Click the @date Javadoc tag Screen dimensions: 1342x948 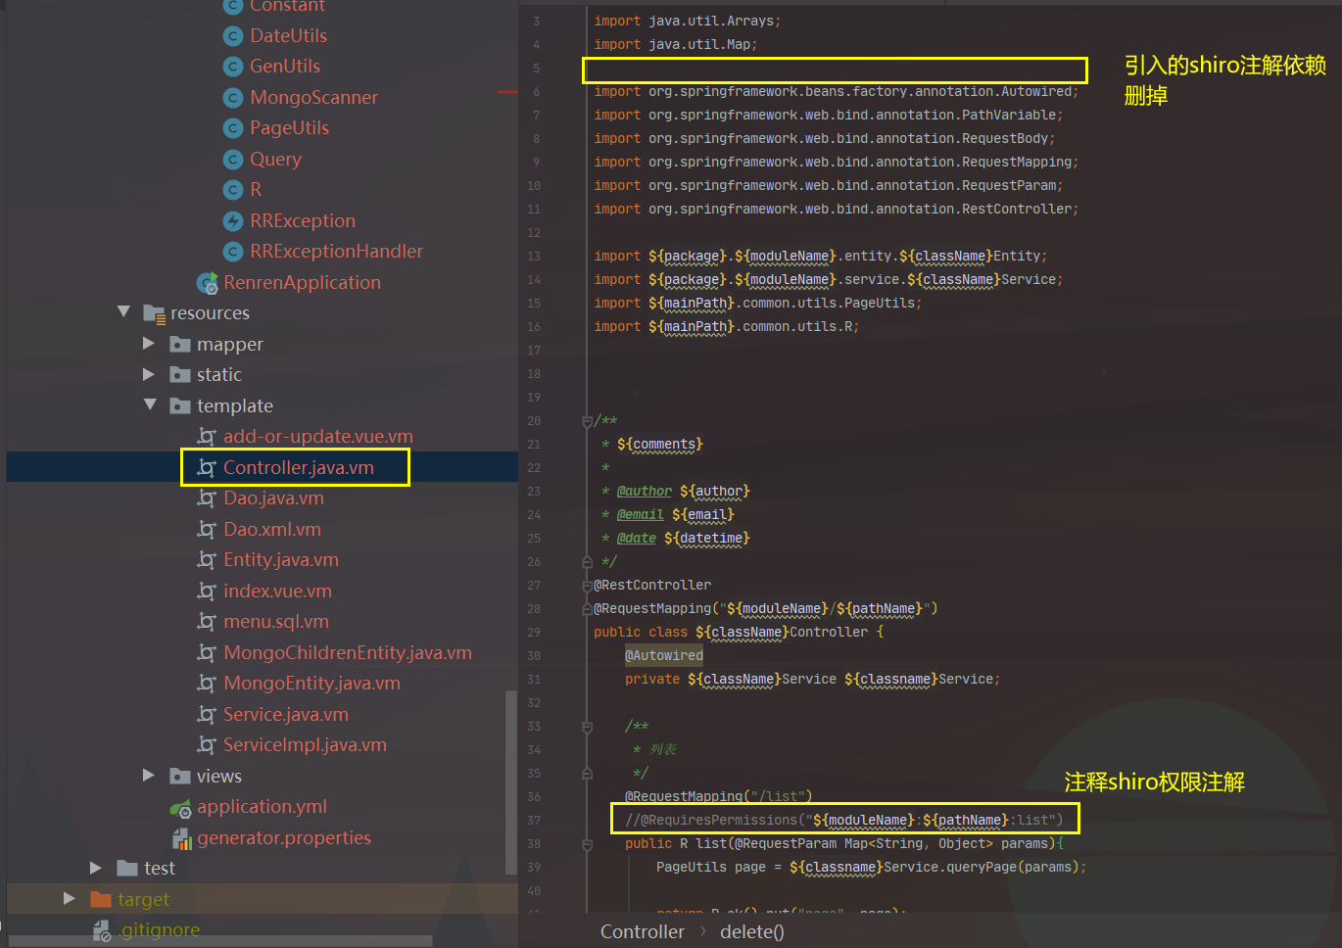[637, 539]
